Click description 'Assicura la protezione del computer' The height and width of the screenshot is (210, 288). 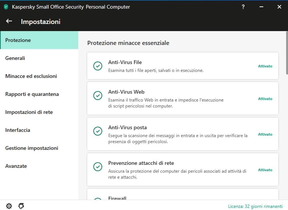tap(177, 174)
